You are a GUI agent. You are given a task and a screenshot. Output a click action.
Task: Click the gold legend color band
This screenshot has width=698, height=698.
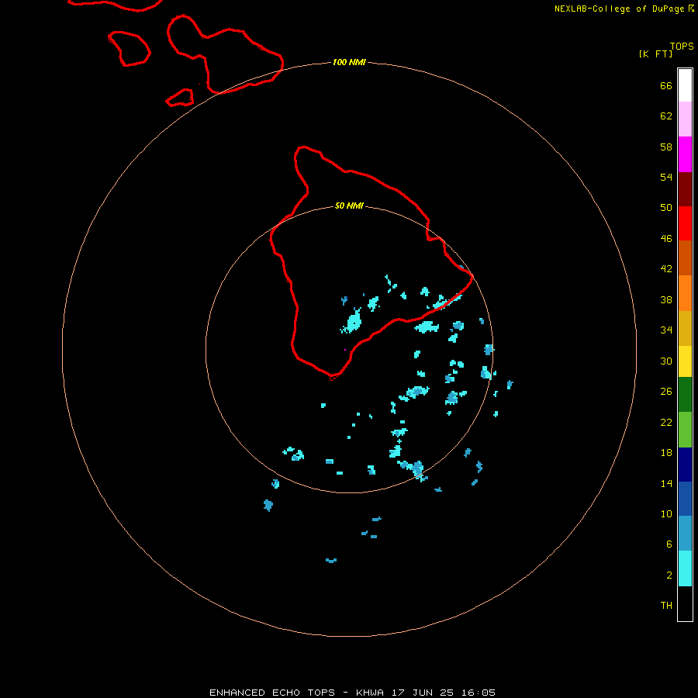685,328
